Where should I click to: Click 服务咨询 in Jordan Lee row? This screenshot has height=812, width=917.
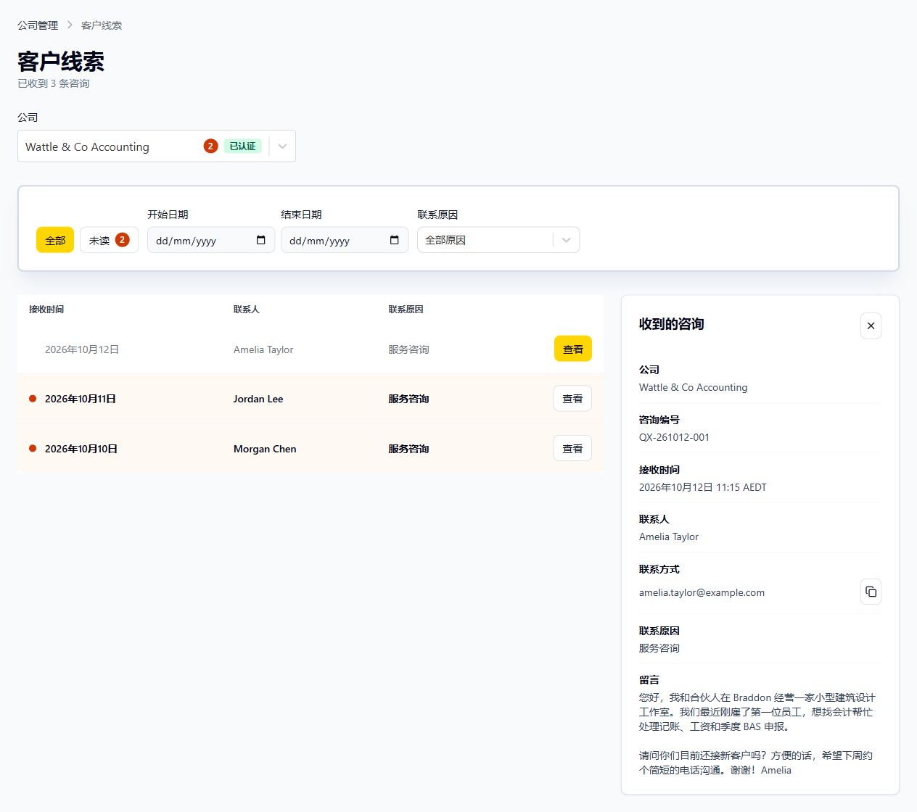click(408, 399)
